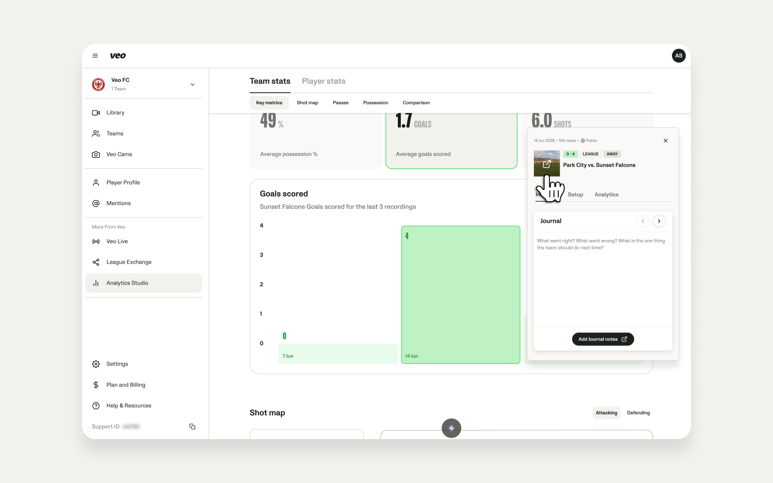Copy the Support ID
The height and width of the screenshot is (483, 773).
(192, 427)
